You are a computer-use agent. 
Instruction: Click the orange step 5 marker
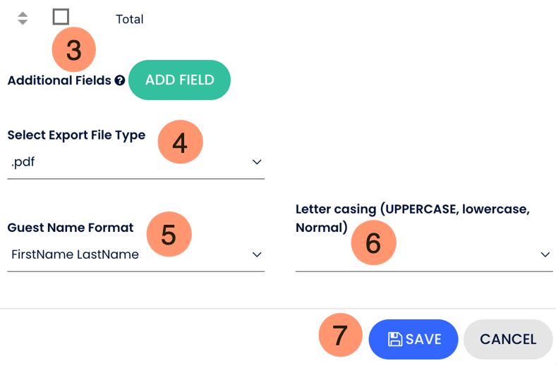[x=169, y=235]
